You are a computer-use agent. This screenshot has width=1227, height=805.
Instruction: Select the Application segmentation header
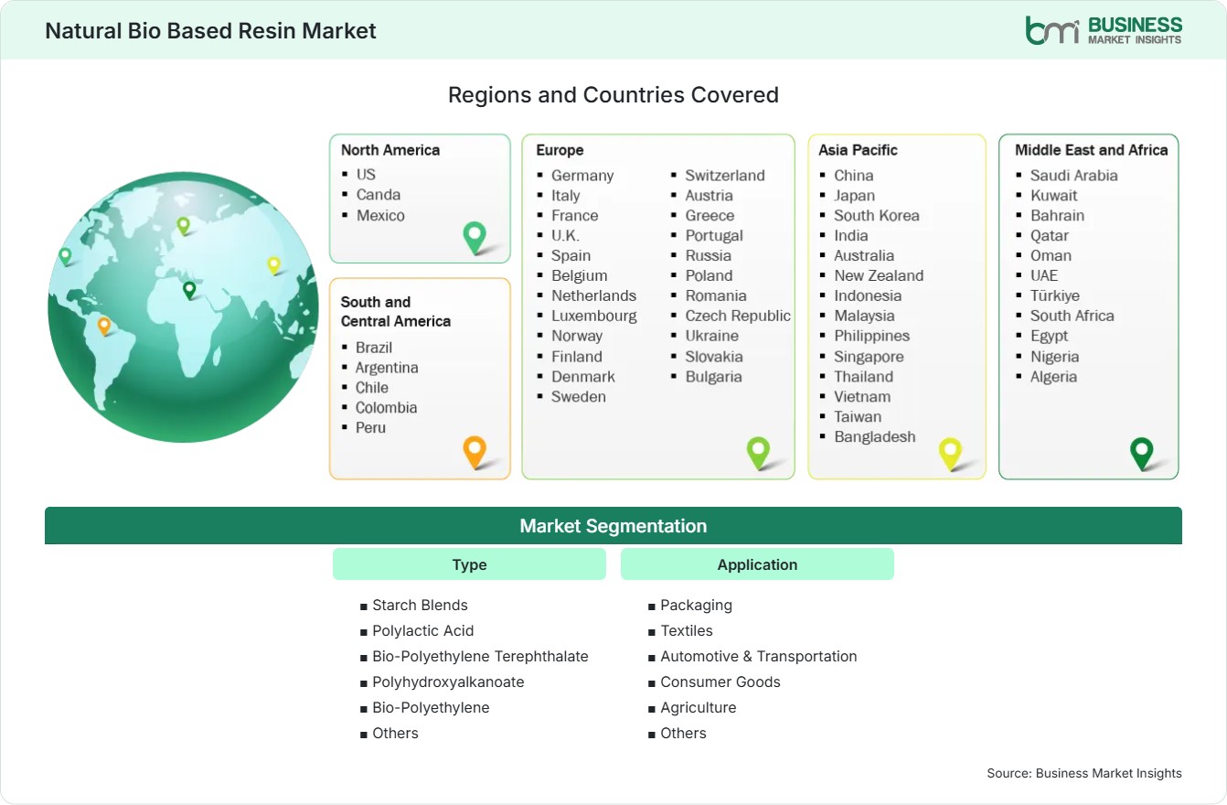[757, 564]
